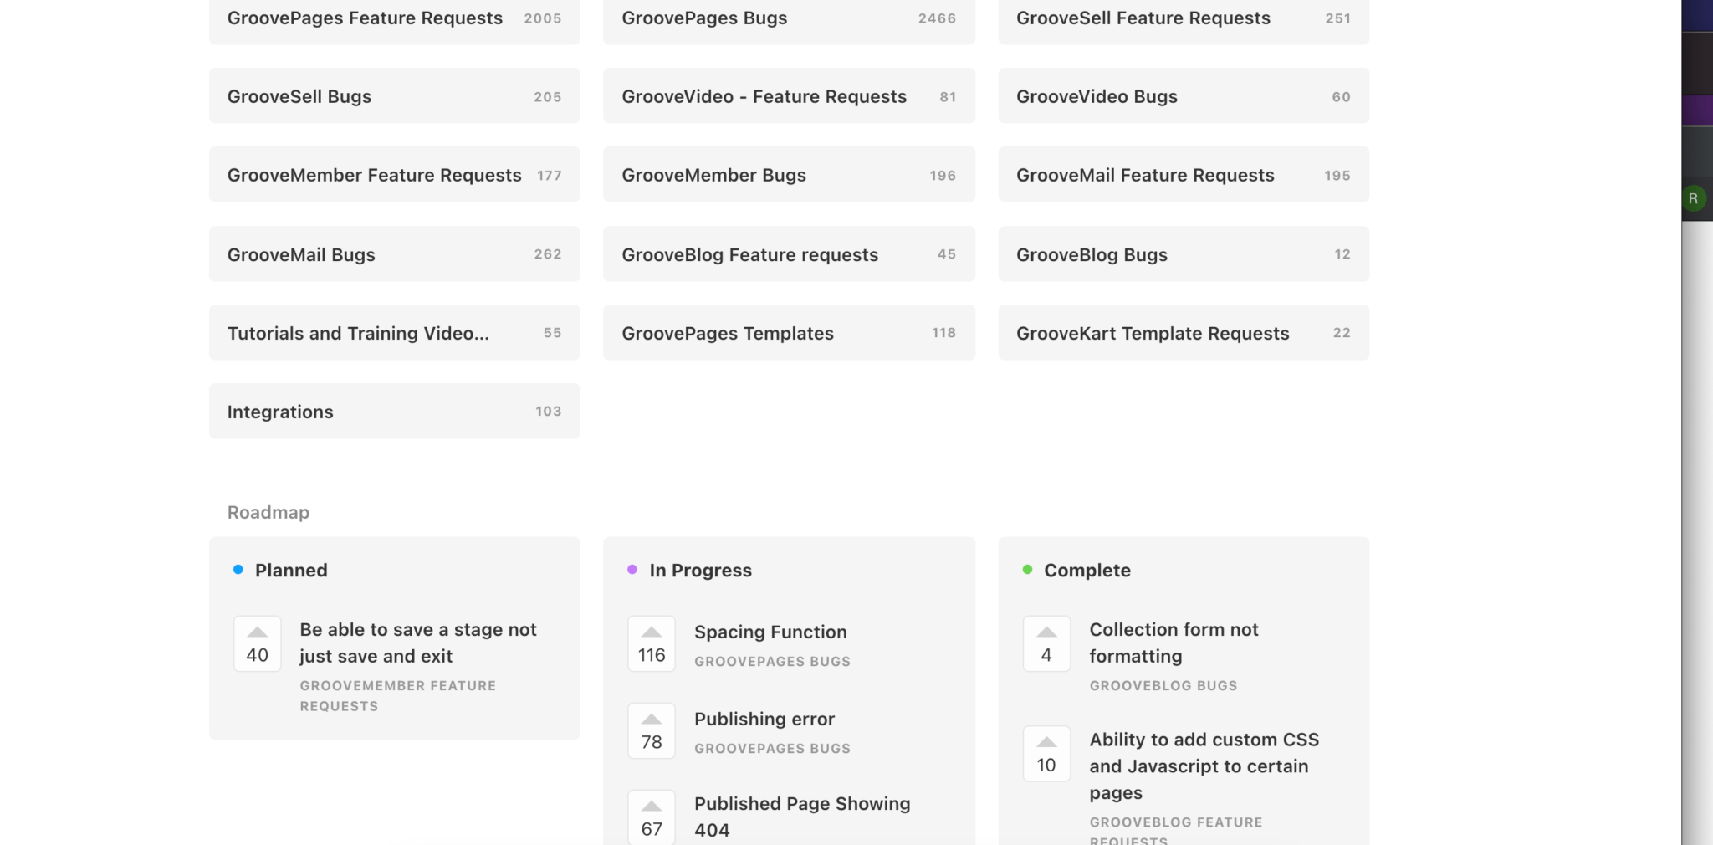Click the GROOVEPAGES BUGS tag under Spacing Function
The width and height of the screenshot is (1713, 845).
point(771,661)
